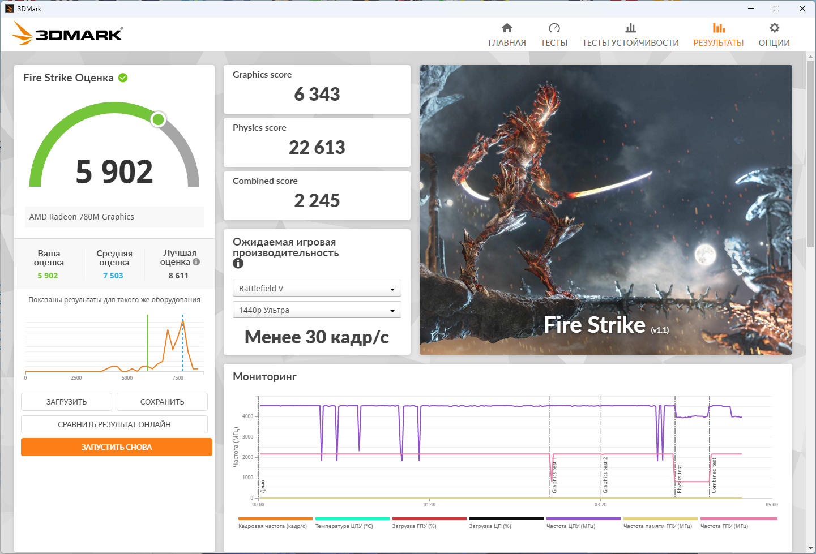Click the average score value 7 503
816x554 pixels.
click(x=113, y=276)
